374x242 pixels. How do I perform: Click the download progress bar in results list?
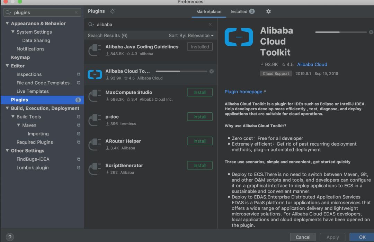pyautogui.click(x=181, y=72)
